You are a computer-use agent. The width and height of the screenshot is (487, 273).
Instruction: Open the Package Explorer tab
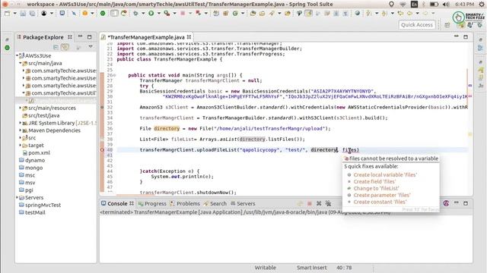pos(43,37)
